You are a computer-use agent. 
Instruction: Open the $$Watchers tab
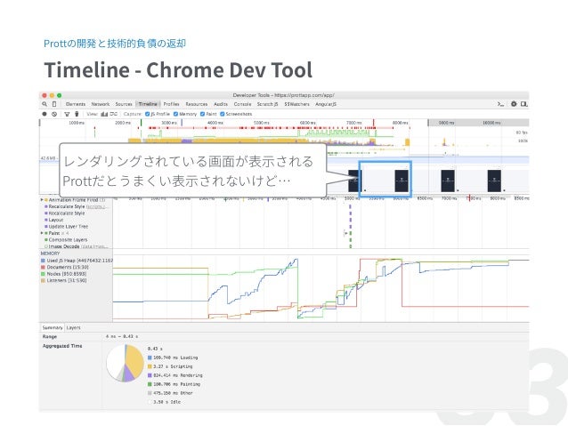tap(296, 104)
